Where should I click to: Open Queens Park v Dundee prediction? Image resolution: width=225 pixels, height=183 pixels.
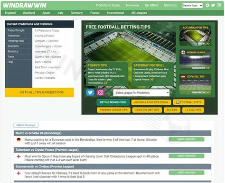[48, 57]
